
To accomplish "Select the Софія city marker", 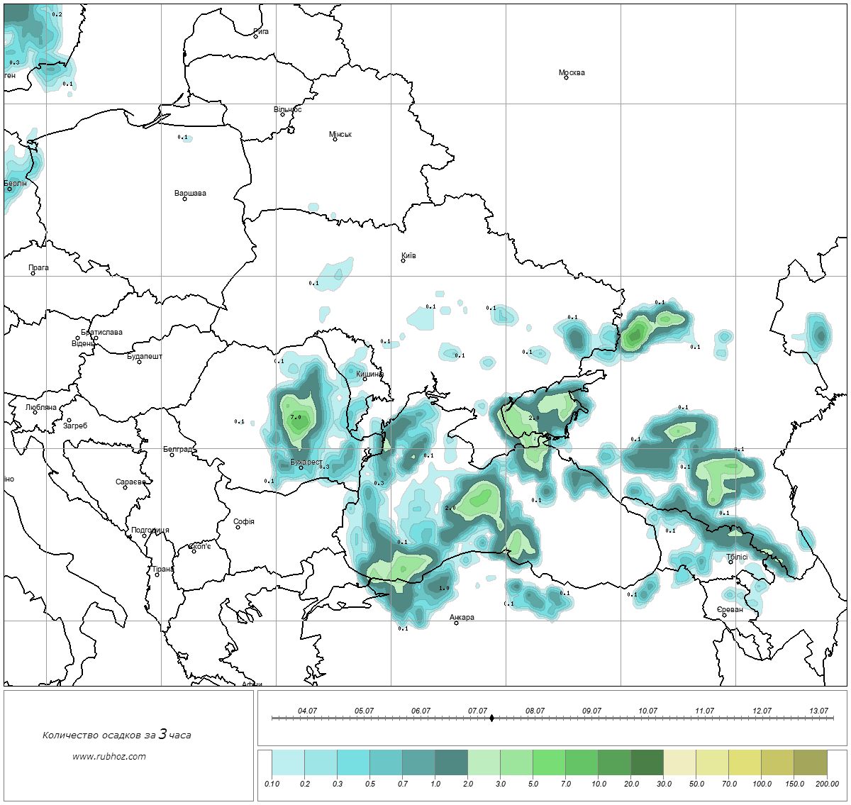I will coord(238,527).
